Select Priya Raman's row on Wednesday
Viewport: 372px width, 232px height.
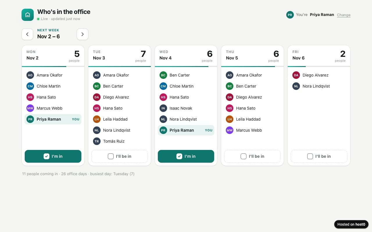(x=186, y=130)
